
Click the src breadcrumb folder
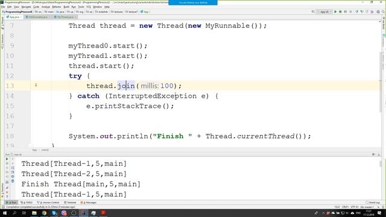point(38,12)
